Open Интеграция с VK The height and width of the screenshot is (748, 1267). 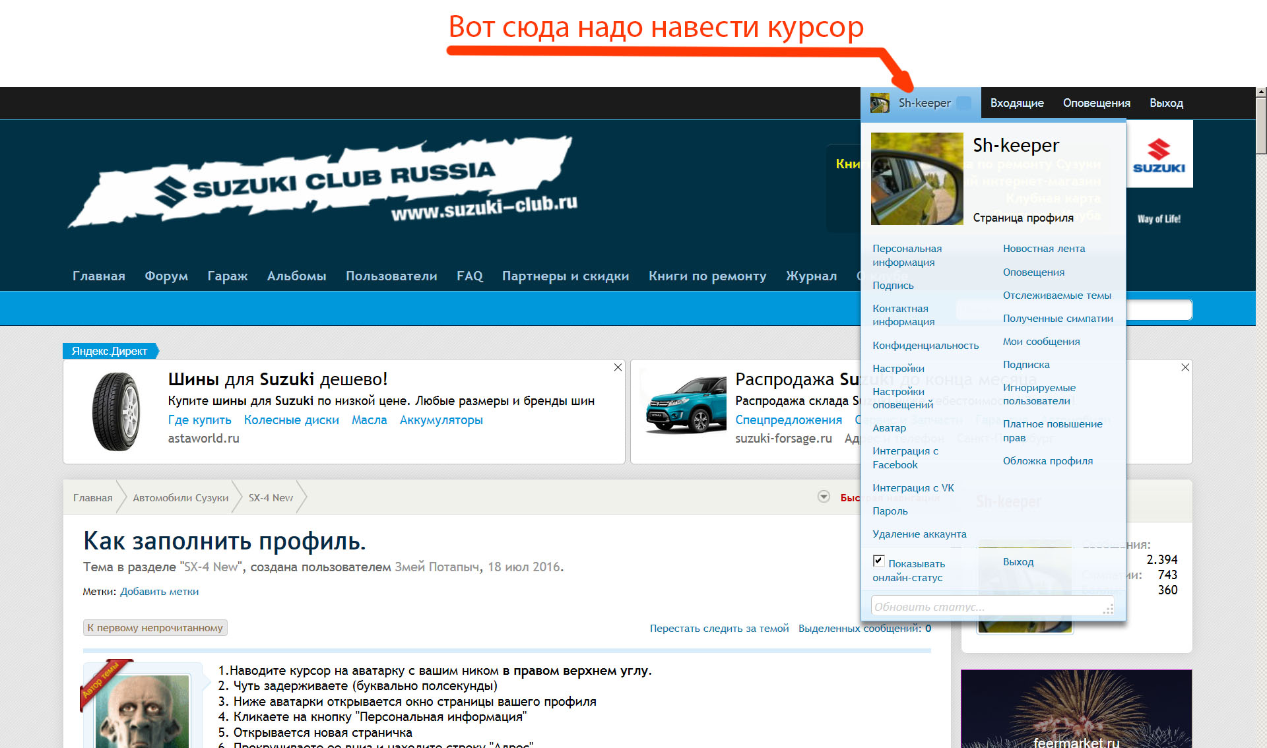[913, 487]
